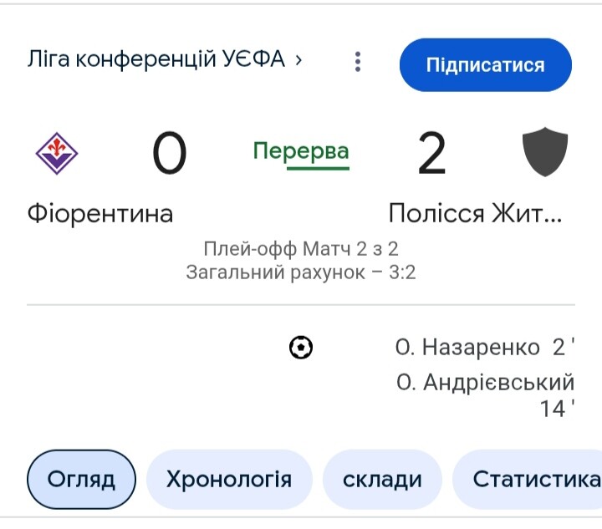
Task: Select the Огляд tab
Action: tap(81, 479)
